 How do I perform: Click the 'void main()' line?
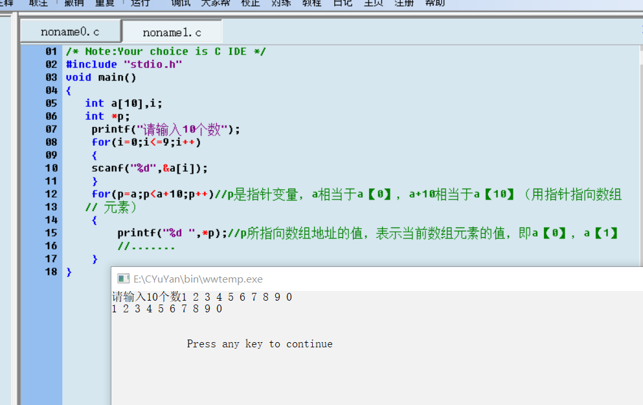[101, 77]
